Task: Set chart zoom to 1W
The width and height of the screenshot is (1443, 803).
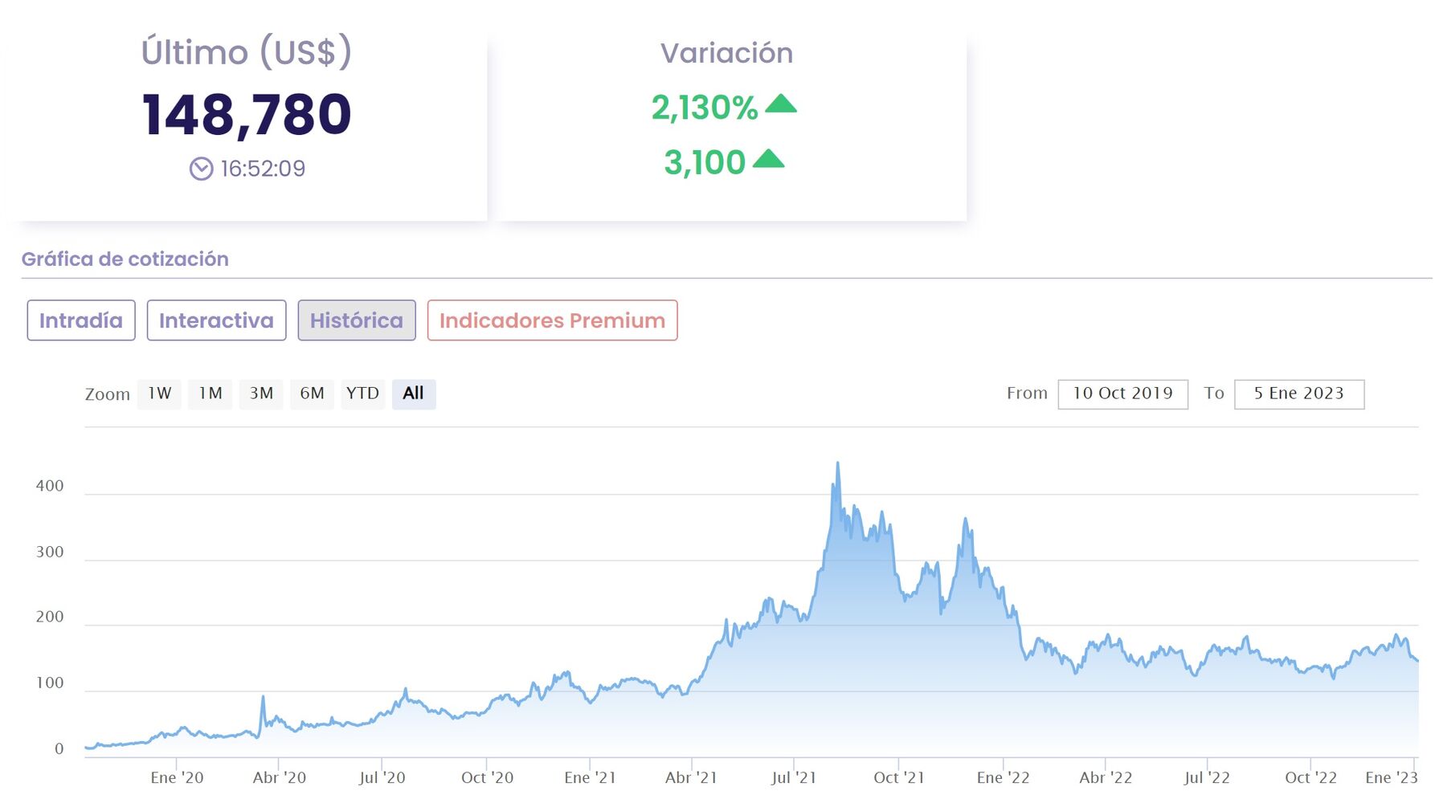Action: click(x=159, y=393)
